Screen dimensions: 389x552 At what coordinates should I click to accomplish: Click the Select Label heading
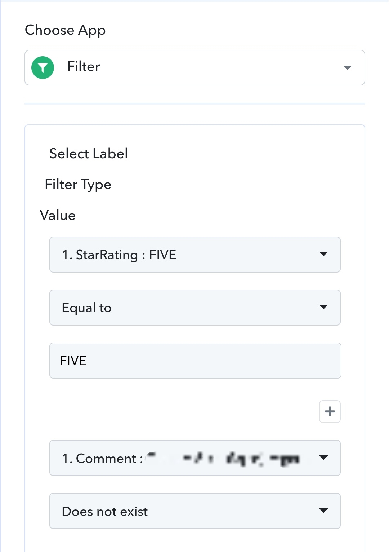[89, 154]
